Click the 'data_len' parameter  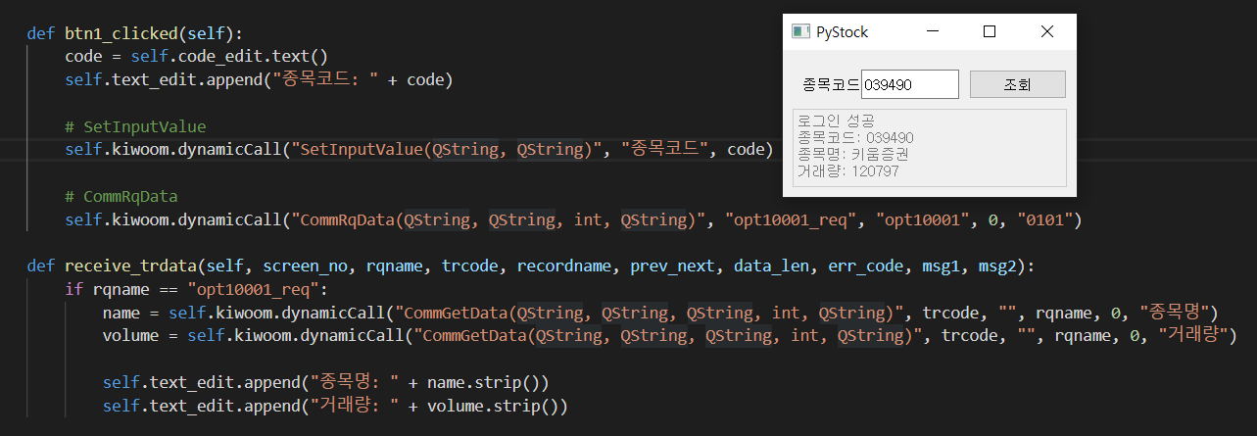coord(770,266)
